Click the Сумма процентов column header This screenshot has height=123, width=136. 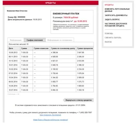pyautogui.click(x=85, y=48)
